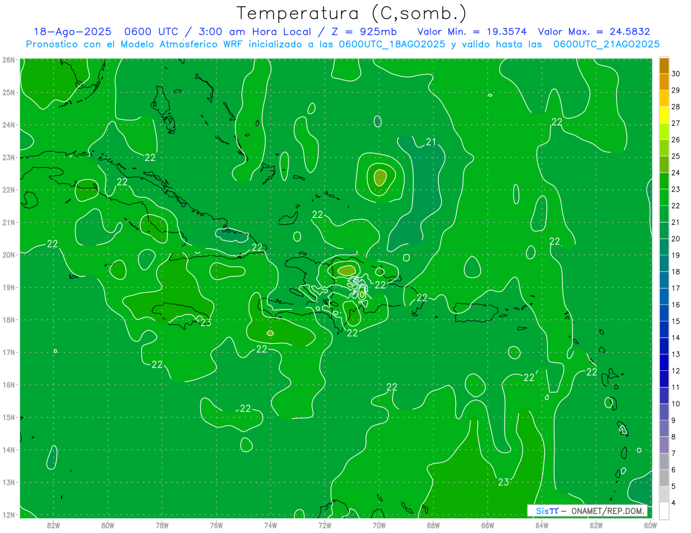Click the '60W' longitude axis label
Screen dimensions: 691x533
[651, 525]
